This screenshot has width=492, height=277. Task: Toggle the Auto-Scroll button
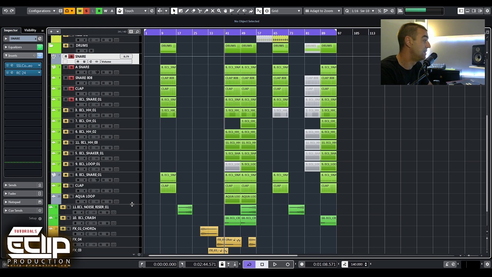click(x=160, y=11)
